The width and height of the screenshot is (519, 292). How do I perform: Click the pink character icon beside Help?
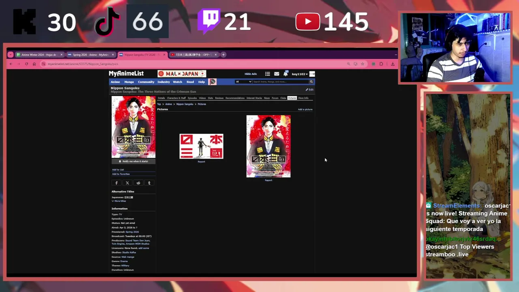pyautogui.click(x=212, y=82)
